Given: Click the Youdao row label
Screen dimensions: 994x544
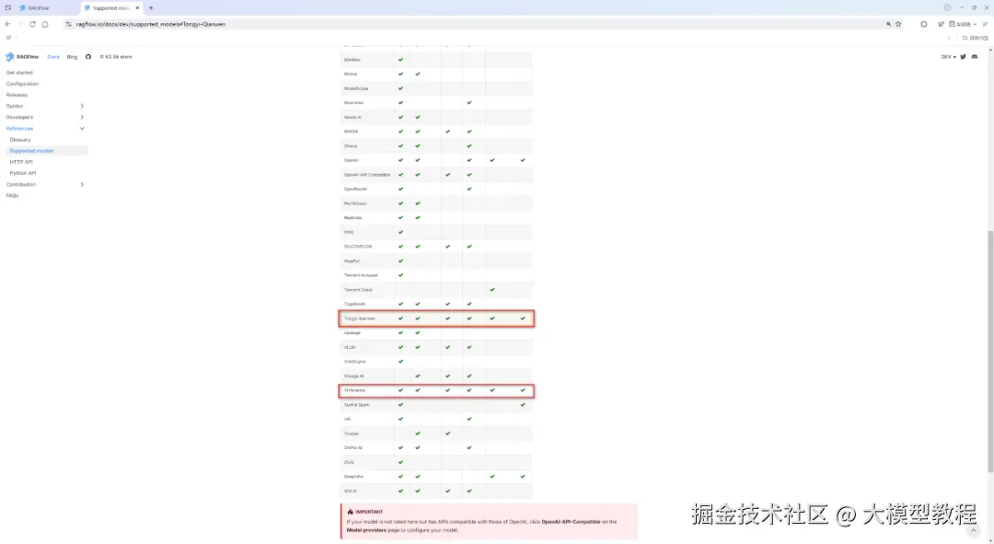Looking at the screenshot, I should (x=352, y=434).
